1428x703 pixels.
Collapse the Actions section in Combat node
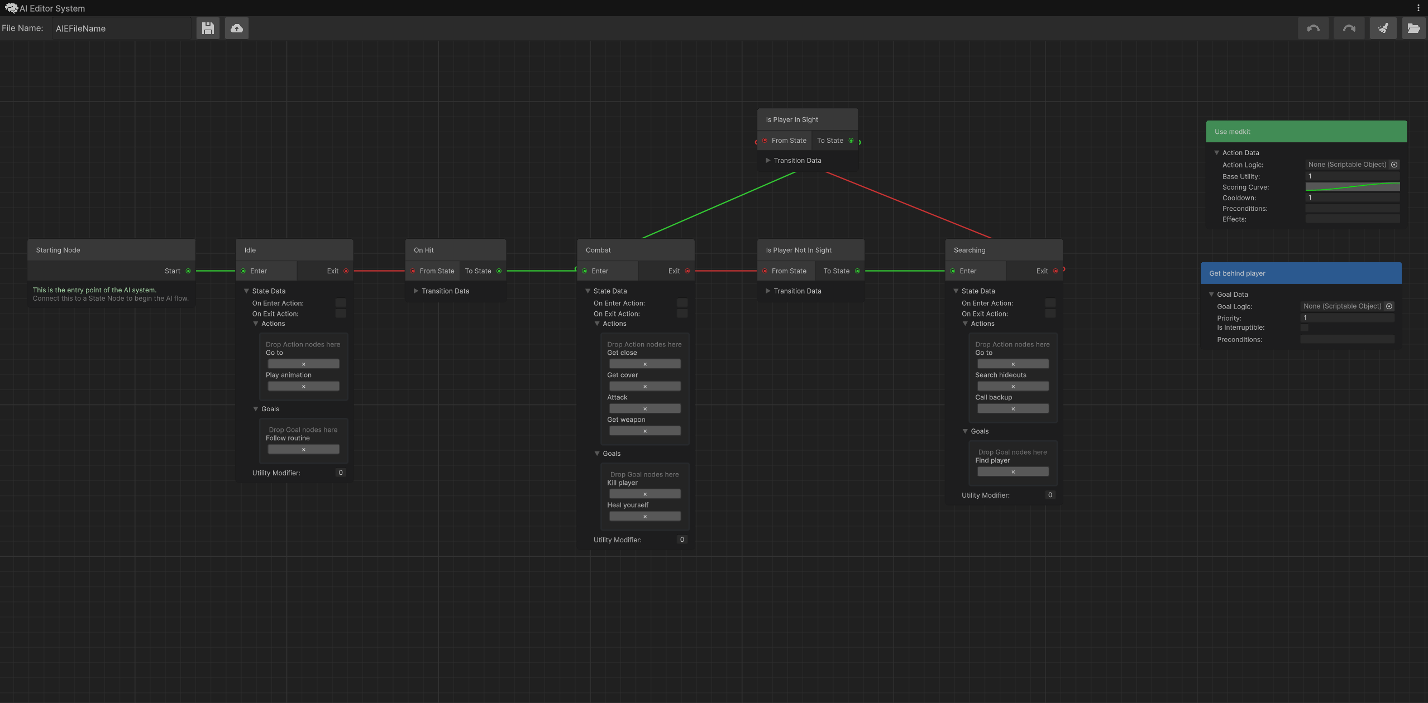click(596, 324)
